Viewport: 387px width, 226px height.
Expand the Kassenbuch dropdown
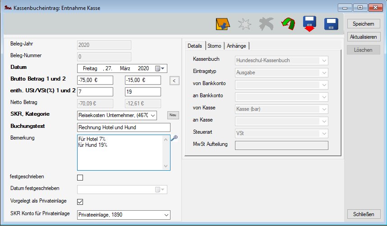tap(323, 60)
